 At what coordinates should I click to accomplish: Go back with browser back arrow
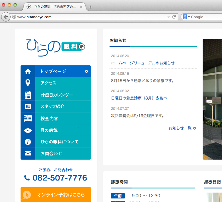[6, 17]
